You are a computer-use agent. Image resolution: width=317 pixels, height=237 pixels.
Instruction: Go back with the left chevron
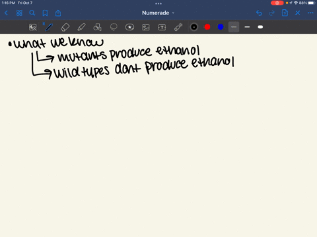(x=6, y=13)
